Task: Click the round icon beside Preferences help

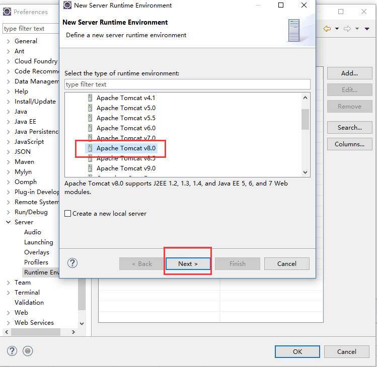Action: 28,351
